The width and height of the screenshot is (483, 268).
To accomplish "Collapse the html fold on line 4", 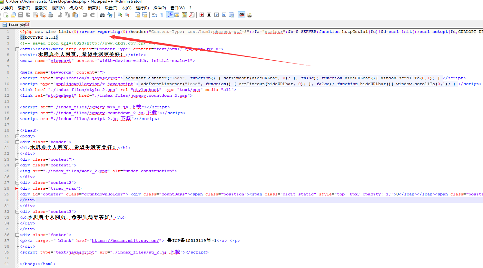I will pos(17,49).
